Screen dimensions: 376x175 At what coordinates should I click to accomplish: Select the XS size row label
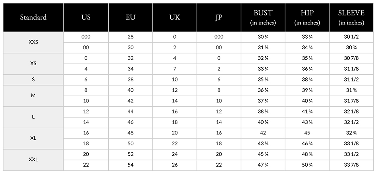pyautogui.click(x=33, y=63)
